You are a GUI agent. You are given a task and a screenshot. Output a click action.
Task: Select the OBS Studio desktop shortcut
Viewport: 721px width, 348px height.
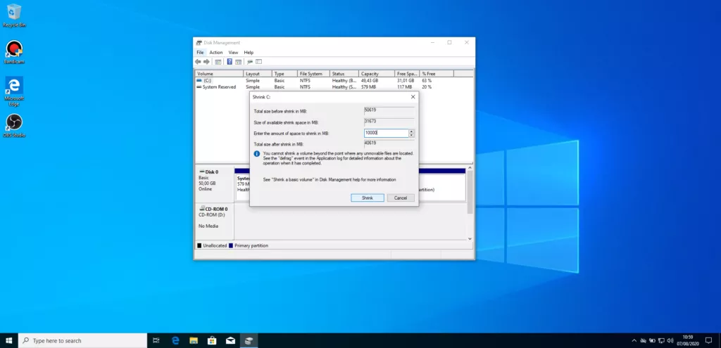point(13,123)
